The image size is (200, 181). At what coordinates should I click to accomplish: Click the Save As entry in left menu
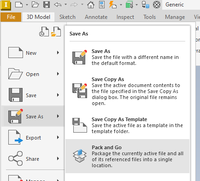pyautogui.click(x=33, y=116)
